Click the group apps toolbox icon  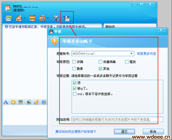tap(42, 18)
